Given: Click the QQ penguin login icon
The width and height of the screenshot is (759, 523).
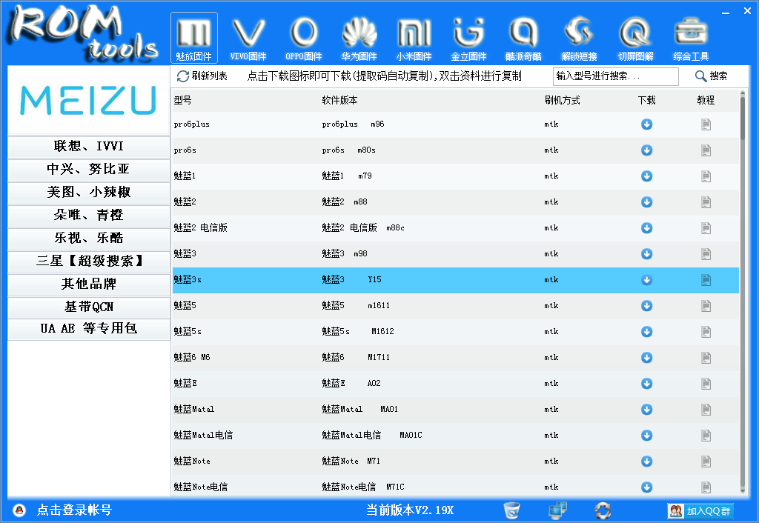Looking at the screenshot, I should tap(19, 510).
